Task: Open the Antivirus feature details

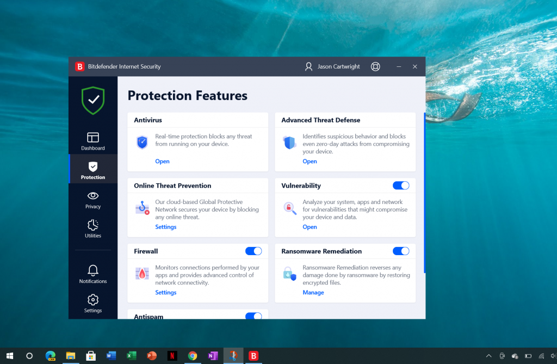Action: [x=162, y=161]
